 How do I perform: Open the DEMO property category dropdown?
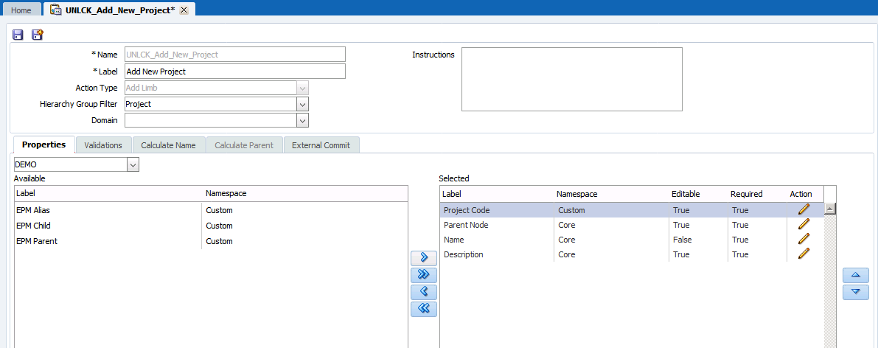133,165
